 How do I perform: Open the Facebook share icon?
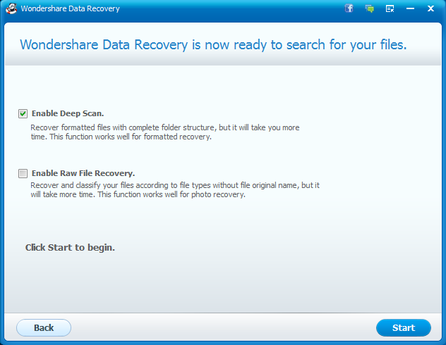click(349, 9)
